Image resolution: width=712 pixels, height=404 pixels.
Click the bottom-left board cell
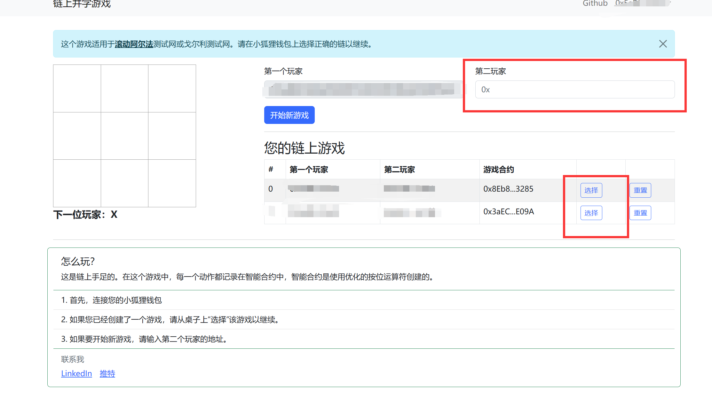(x=77, y=183)
